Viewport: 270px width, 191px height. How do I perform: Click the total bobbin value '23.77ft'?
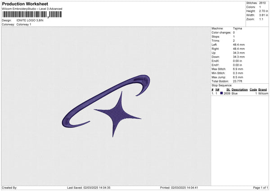pos(238,81)
